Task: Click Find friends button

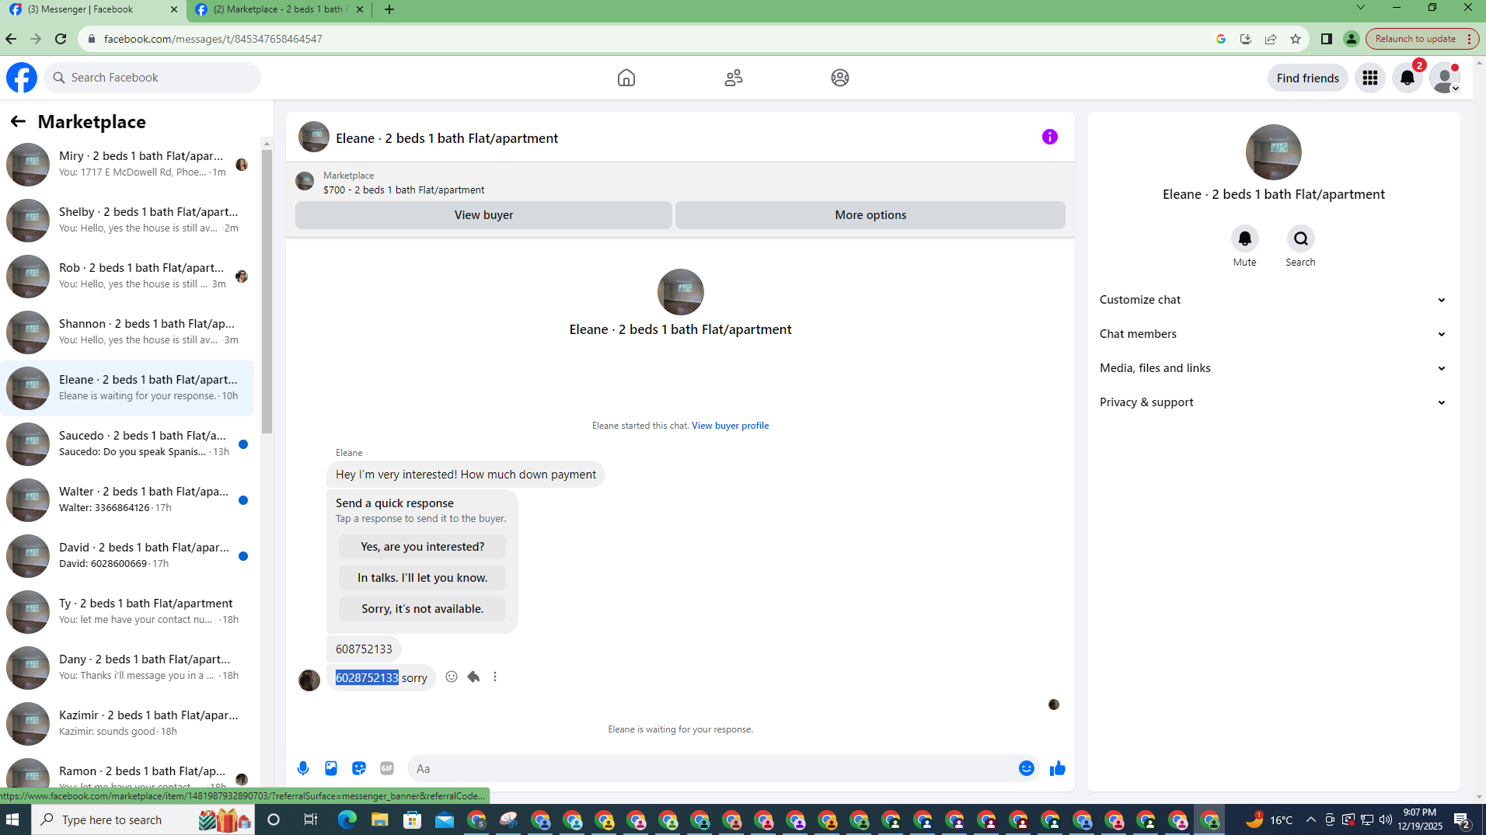Action: [1307, 78]
